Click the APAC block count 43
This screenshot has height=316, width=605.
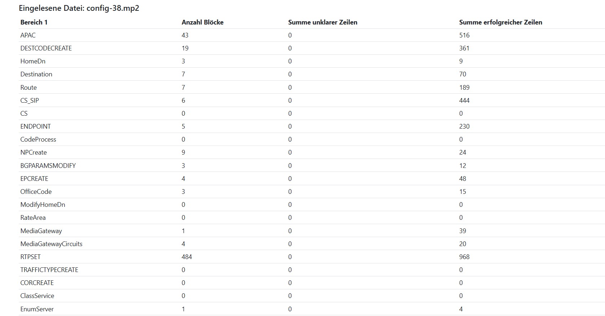[x=185, y=35]
